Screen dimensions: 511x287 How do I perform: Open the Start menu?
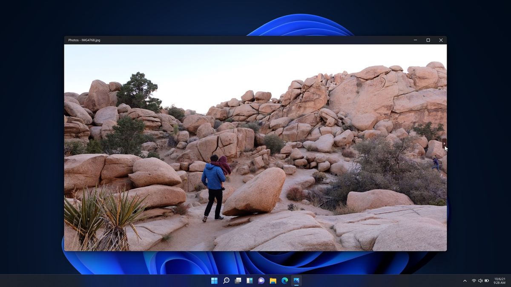pos(214,281)
